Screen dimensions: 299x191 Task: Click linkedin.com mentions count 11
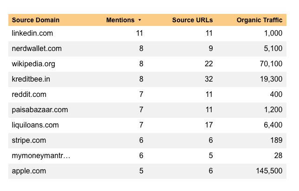[x=139, y=33]
